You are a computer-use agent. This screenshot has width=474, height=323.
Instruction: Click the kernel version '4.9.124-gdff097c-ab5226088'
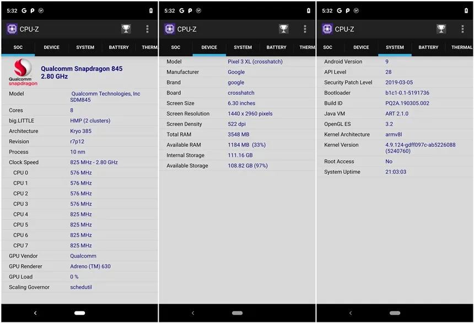(x=420, y=145)
